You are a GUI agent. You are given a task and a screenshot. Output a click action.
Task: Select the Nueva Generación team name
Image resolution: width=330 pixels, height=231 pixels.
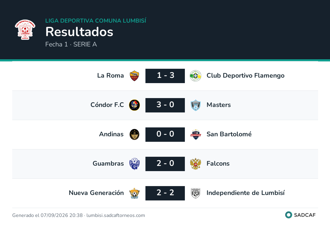(x=96, y=193)
